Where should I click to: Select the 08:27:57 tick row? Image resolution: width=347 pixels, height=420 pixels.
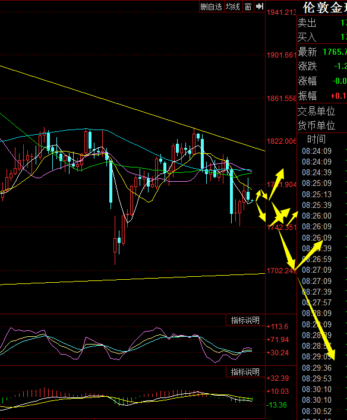pos(322,303)
